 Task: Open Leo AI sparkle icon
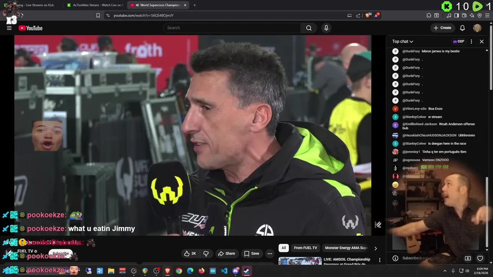click(x=472, y=15)
